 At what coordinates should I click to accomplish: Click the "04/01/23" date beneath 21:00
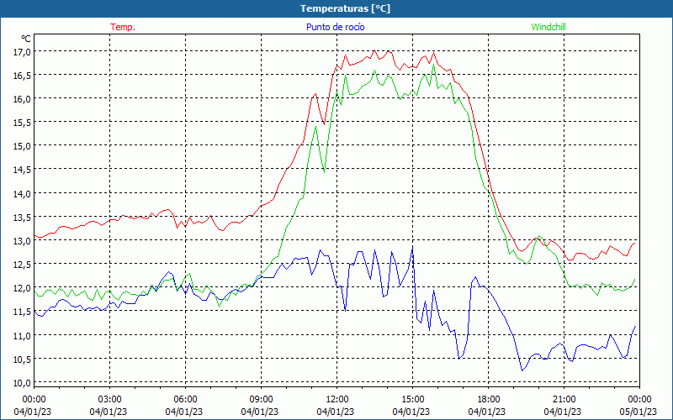(563, 412)
